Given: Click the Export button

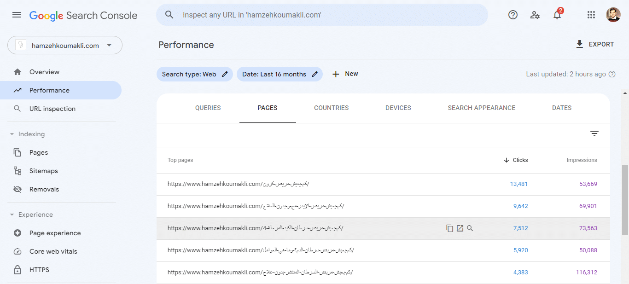Looking at the screenshot, I should click(x=595, y=45).
